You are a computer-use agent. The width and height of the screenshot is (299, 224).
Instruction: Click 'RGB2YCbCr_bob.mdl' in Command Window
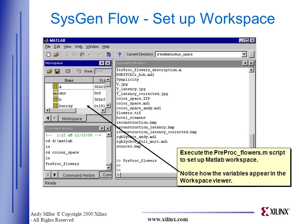[x=135, y=75]
